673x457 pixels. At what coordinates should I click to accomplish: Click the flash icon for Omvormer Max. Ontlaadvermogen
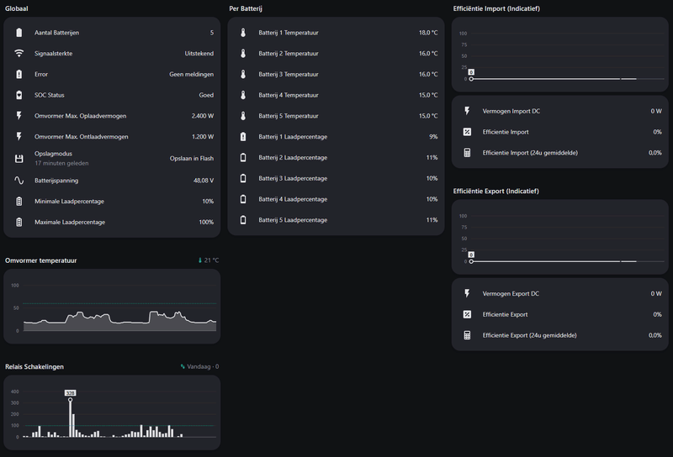click(19, 137)
